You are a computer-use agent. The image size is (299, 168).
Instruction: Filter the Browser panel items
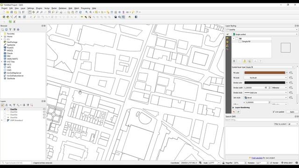[10, 29]
